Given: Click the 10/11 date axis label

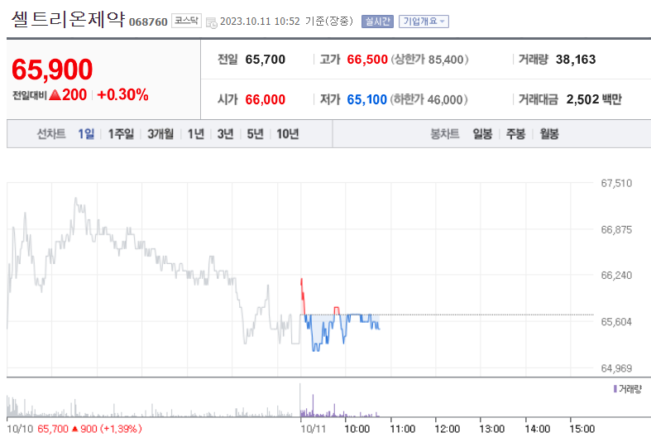Looking at the screenshot, I should 314,429.
